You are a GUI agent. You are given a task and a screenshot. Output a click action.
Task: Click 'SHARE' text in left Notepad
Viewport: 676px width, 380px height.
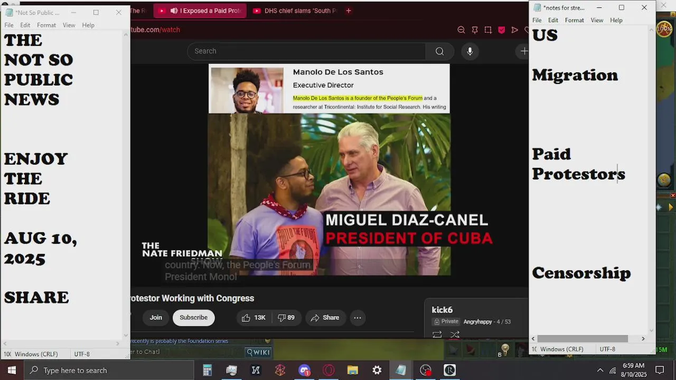[36, 298]
